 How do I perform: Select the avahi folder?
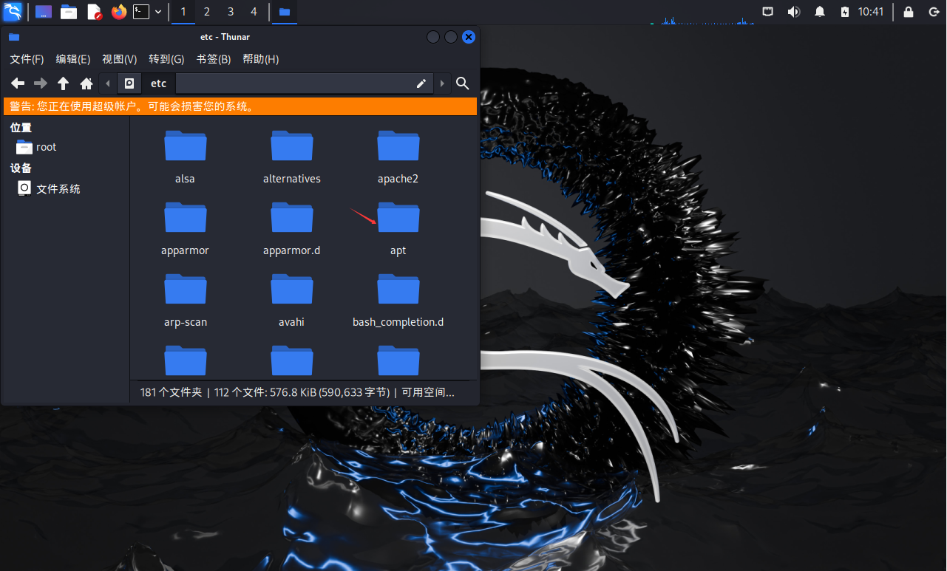292,300
